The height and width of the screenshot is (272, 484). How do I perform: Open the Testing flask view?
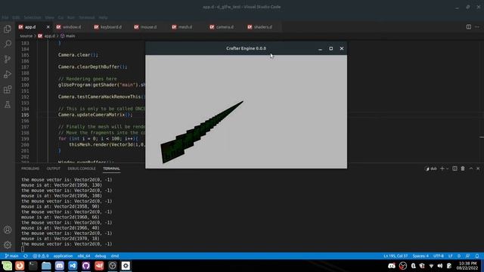8,104
